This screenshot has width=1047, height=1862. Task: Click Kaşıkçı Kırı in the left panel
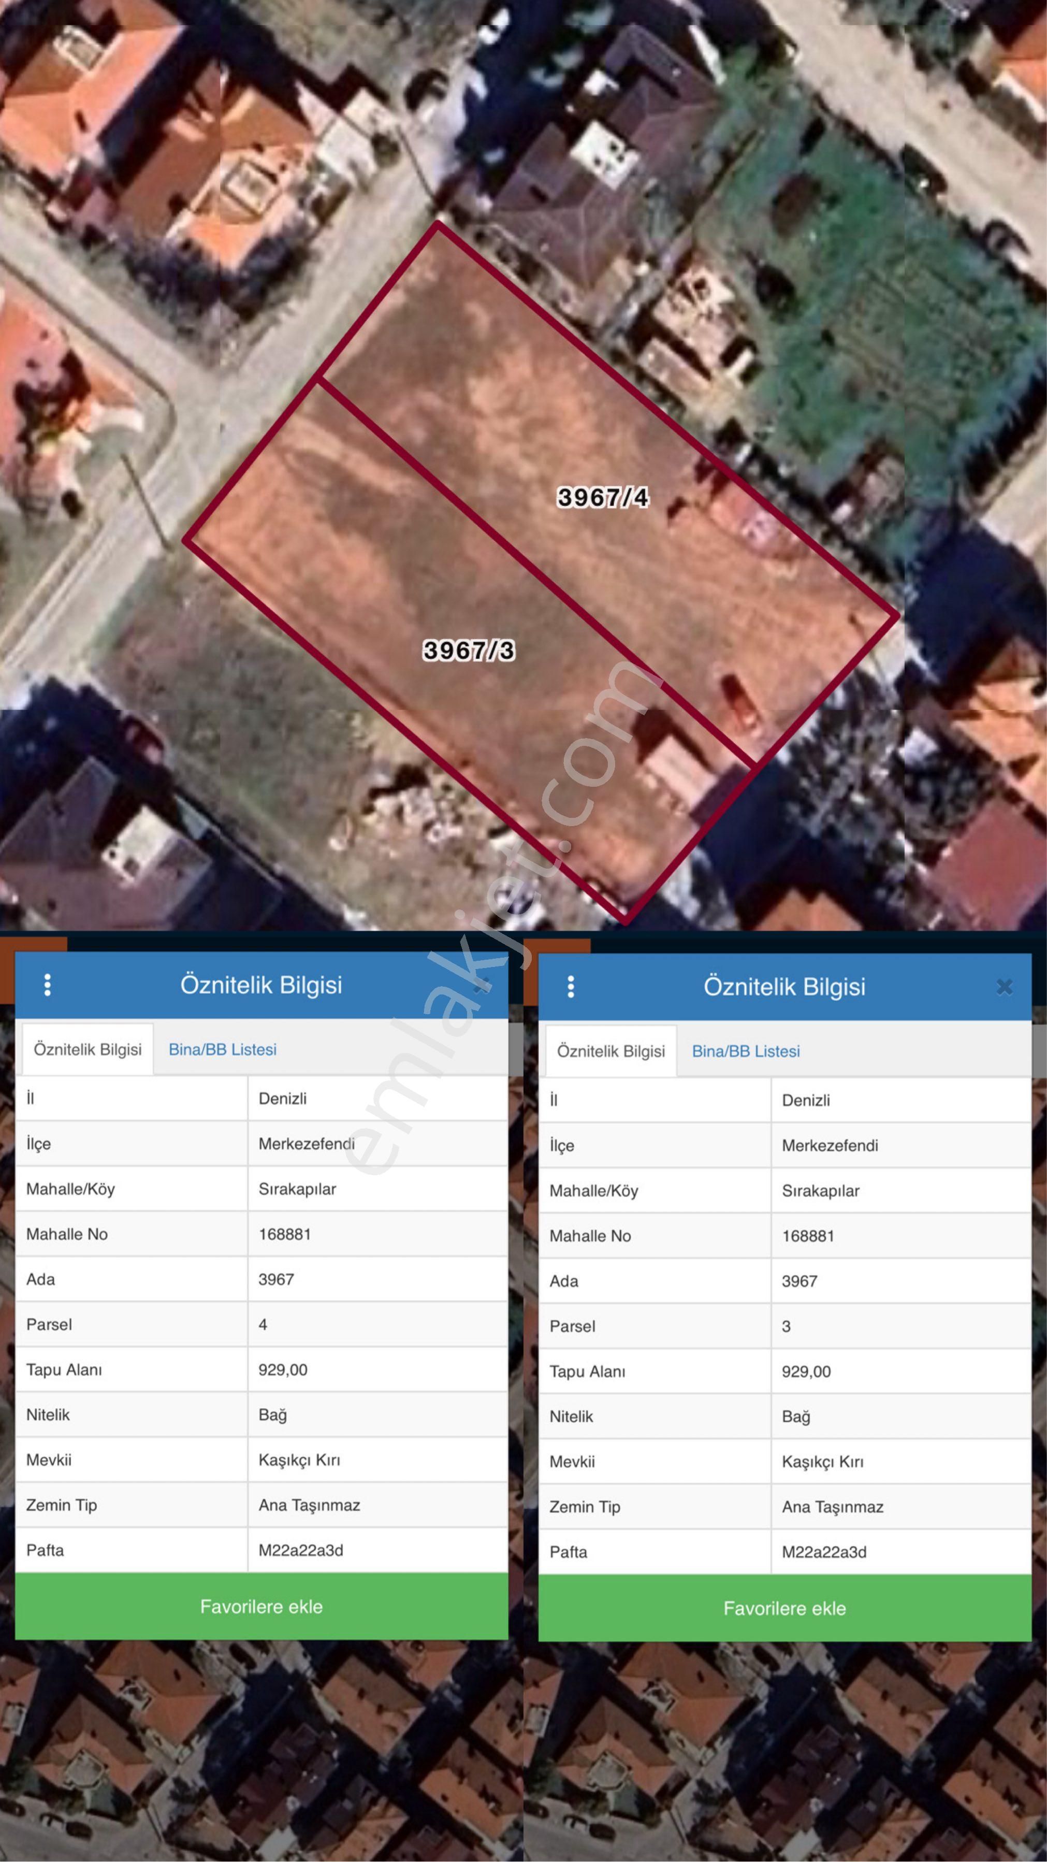(x=299, y=1460)
